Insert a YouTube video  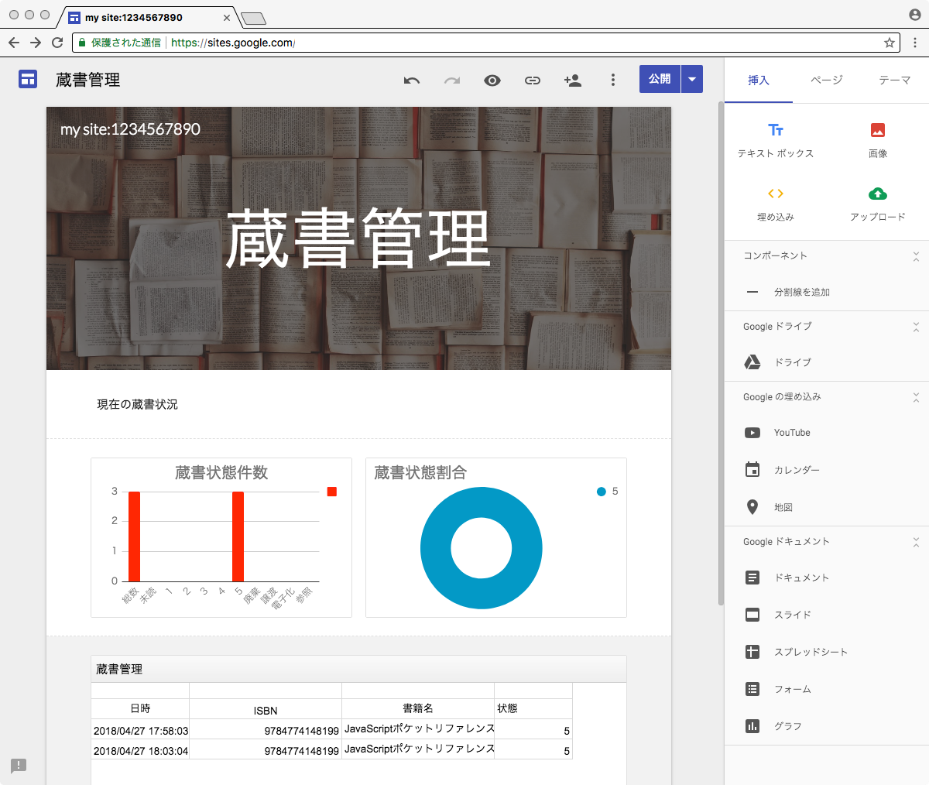[x=791, y=433]
